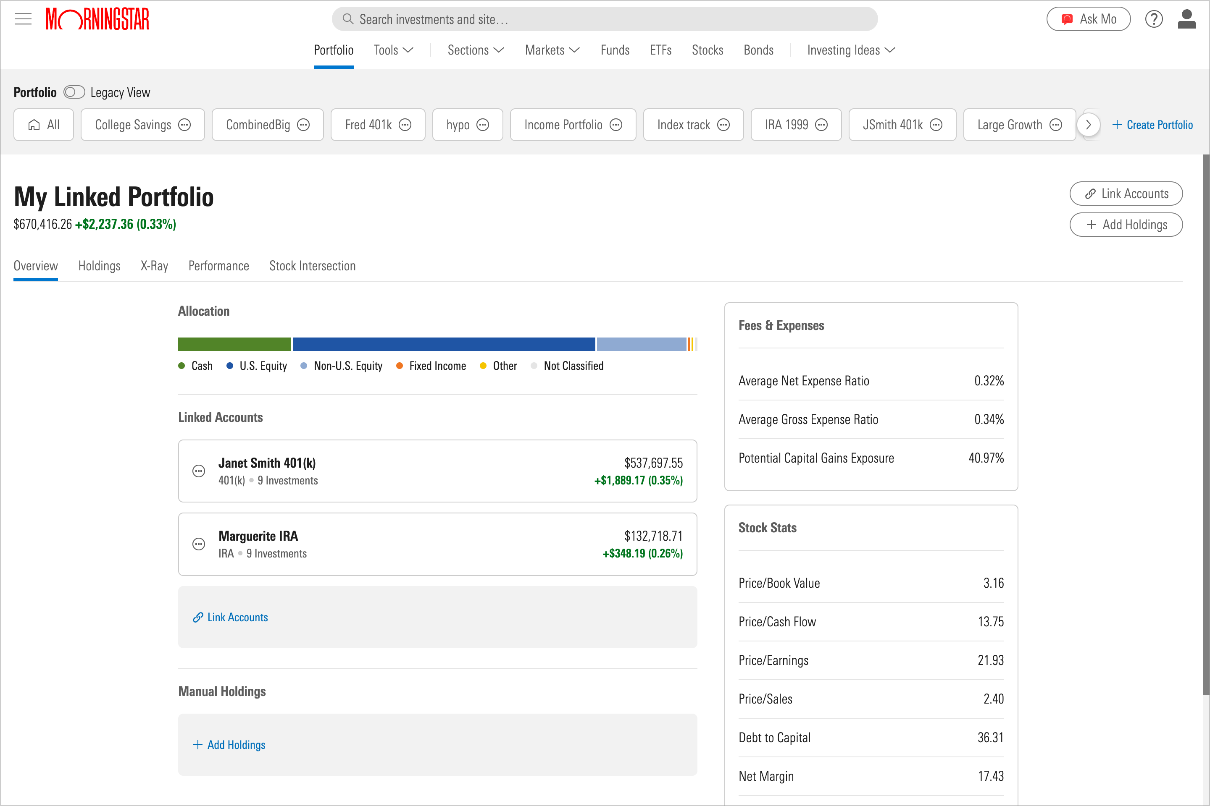
Task: Click the top-right Add Holdings button
Action: (x=1126, y=225)
